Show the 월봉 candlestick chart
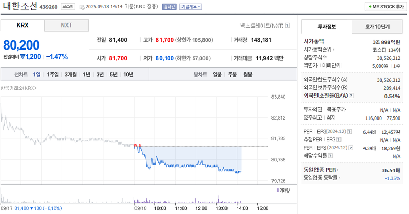 247,74
